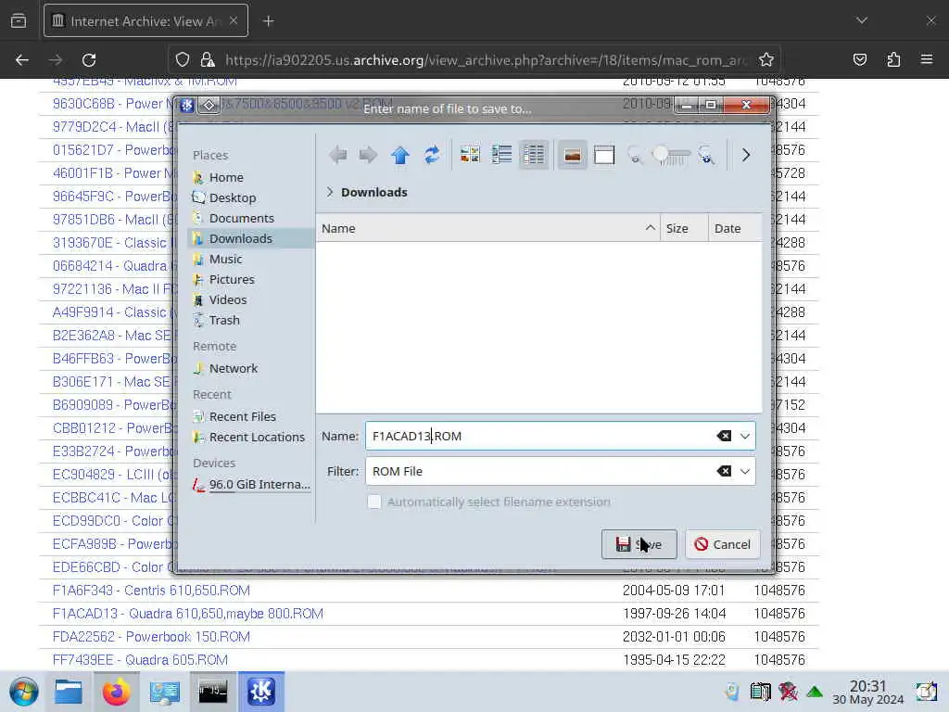Sort files by Size column
The width and height of the screenshot is (949, 712).
[684, 228]
